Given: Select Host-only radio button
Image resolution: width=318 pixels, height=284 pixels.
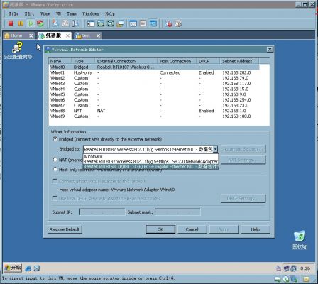Looking at the screenshot, I should (x=55, y=170).
